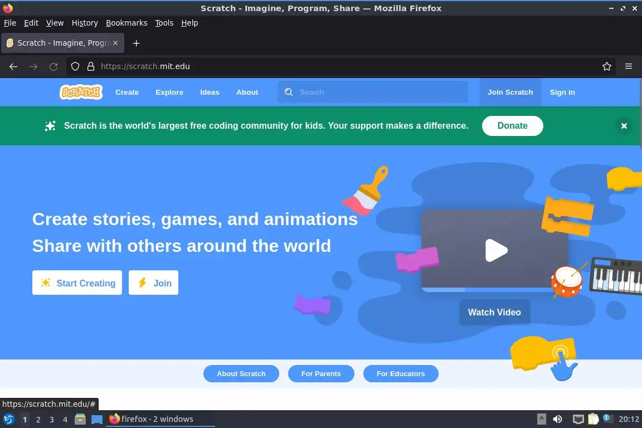Open the Firefox hamburger menu
642x428 pixels.
point(629,66)
